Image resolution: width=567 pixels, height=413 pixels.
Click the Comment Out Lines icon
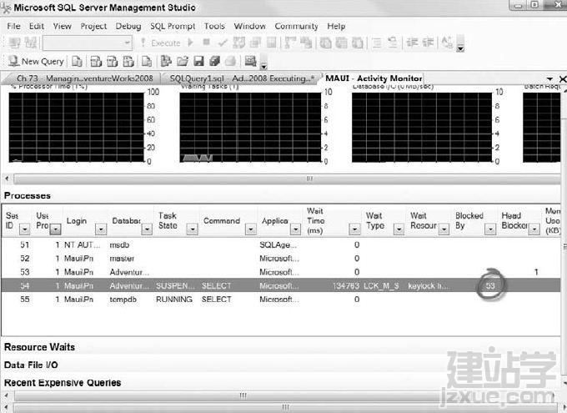coord(377,43)
